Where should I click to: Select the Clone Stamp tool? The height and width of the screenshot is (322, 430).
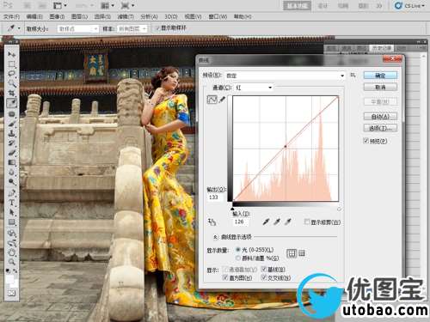point(12,133)
